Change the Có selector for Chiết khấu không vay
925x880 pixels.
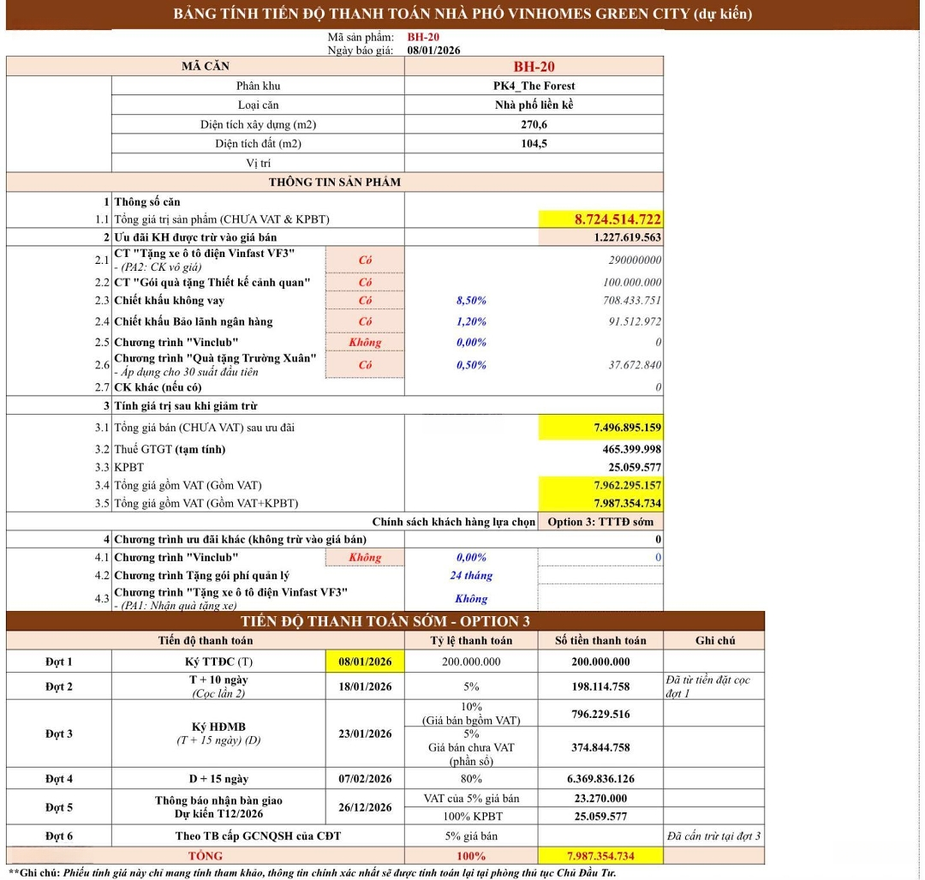coord(365,301)
